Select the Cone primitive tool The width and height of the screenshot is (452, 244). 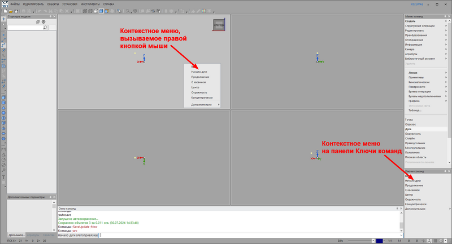pos(3,108)
